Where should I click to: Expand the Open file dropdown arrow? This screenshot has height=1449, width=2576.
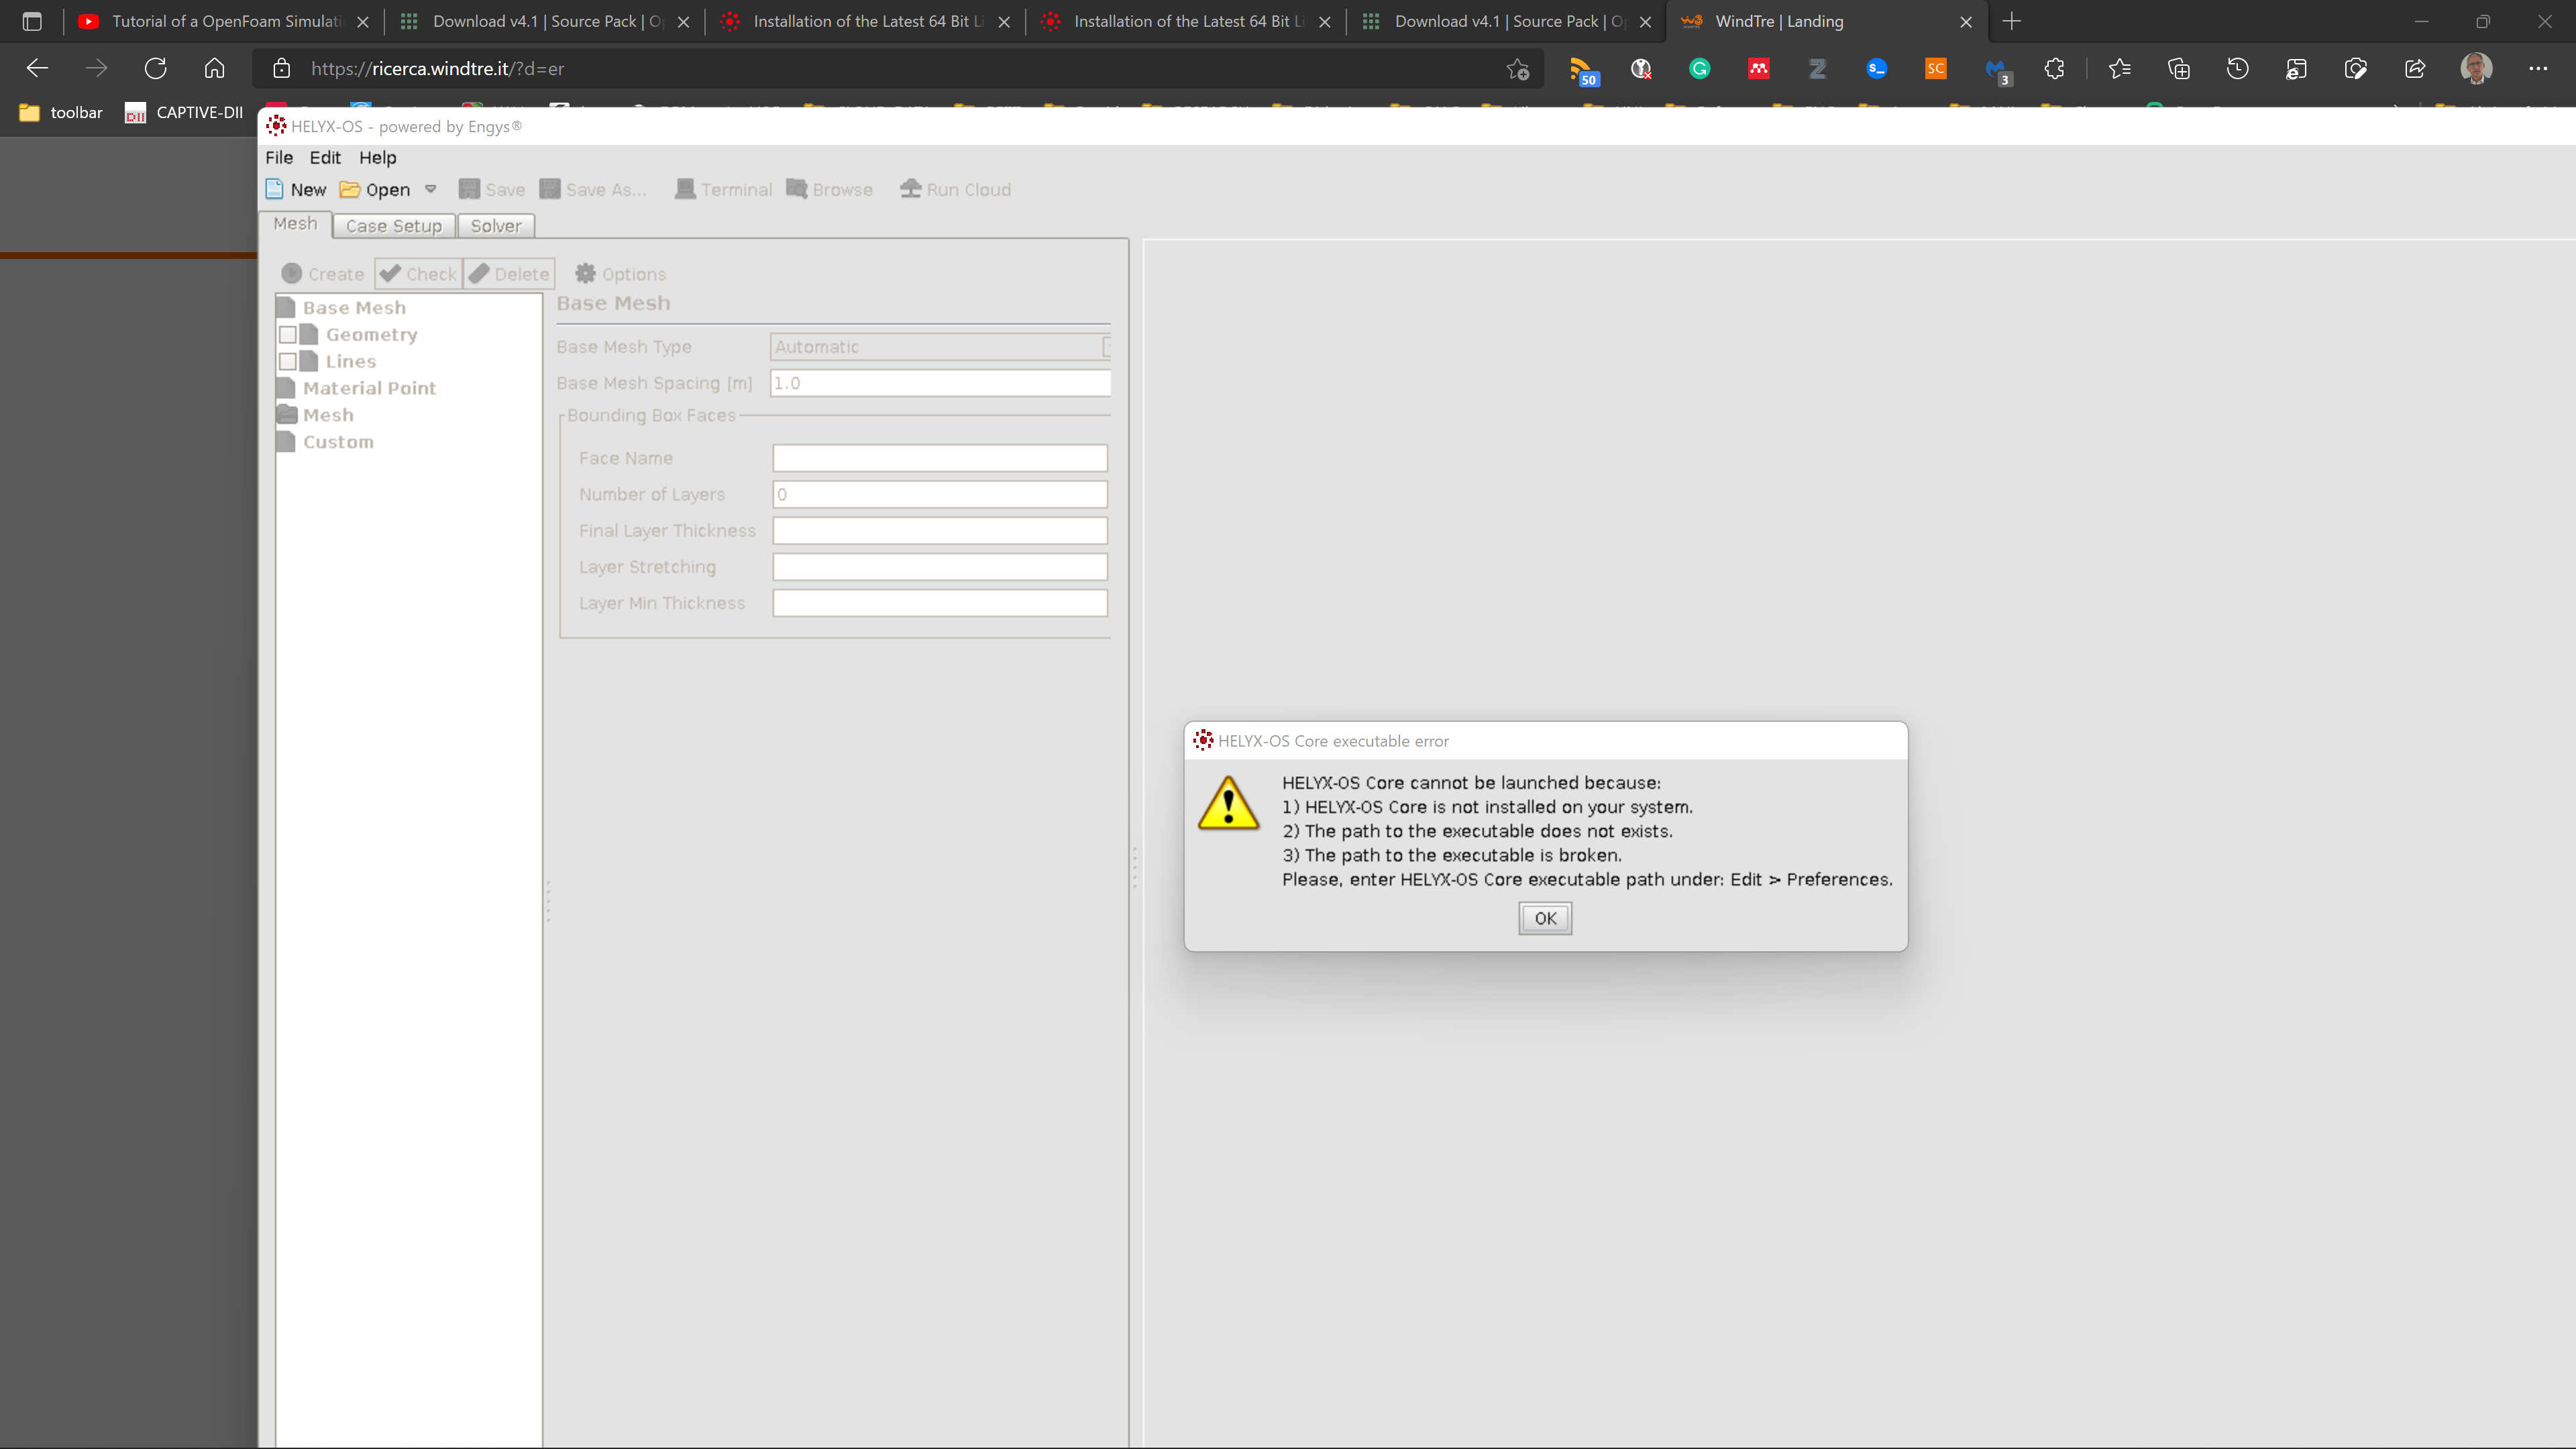pos(431,189)
